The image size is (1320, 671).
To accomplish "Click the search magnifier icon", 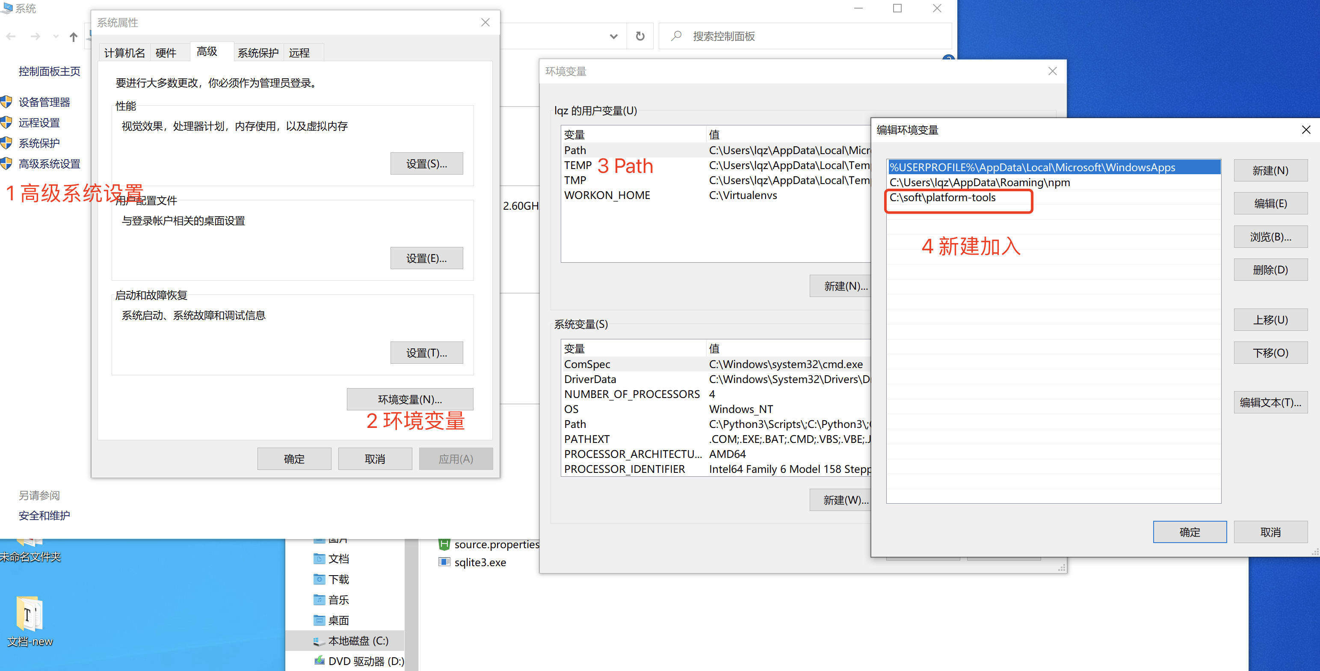I will 676,36.
